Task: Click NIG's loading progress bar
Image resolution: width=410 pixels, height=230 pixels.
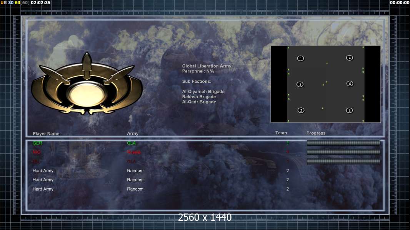Action: [343, 152]
